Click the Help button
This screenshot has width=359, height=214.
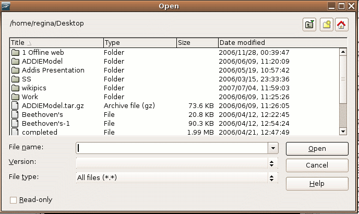317,184
